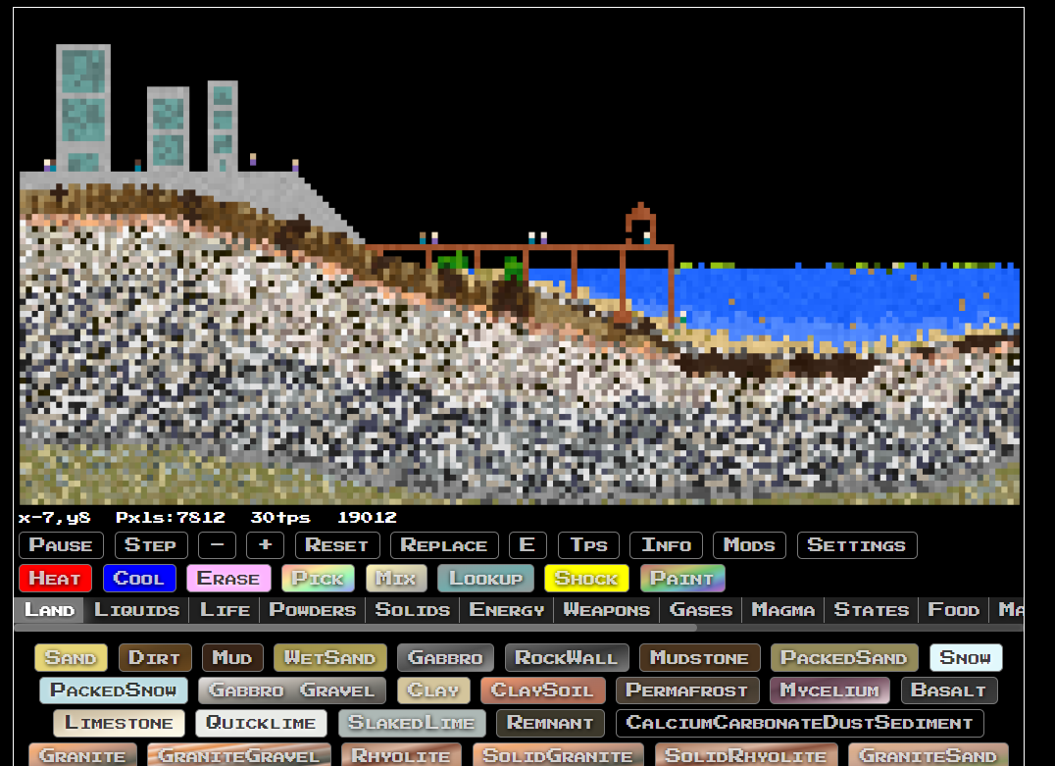The width and height of the screenshot is (1055, 766).
Task: Choose the Quicklime element
Action: pyautogui.click(x=261, y=723)
